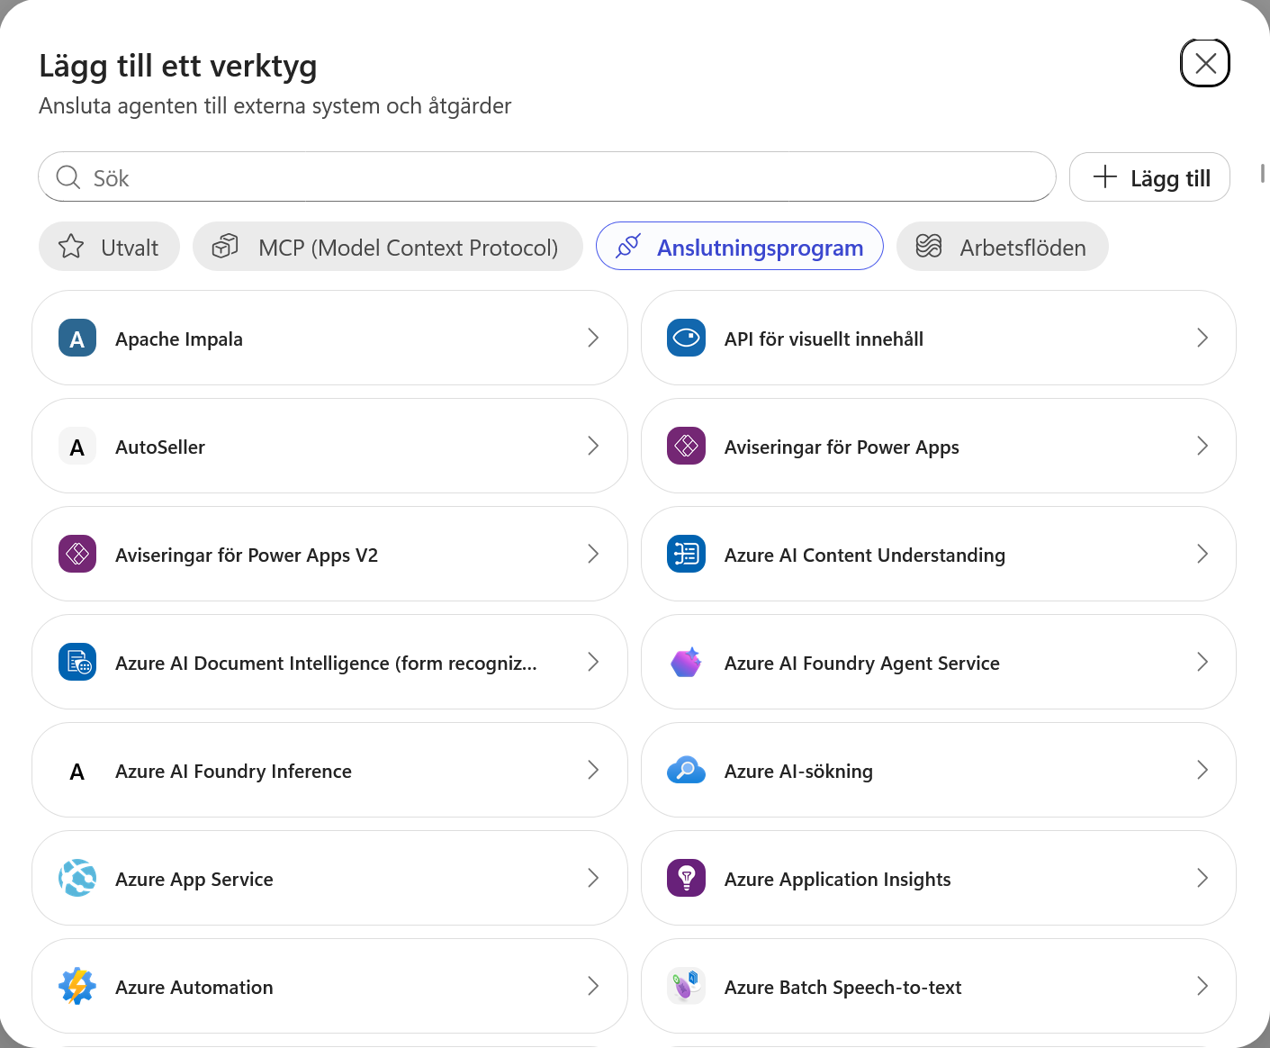Click the Aviseringar för Power Apps V2 icon
The height and width of the screenshot is (1048, 1270).
coord(77,555)
